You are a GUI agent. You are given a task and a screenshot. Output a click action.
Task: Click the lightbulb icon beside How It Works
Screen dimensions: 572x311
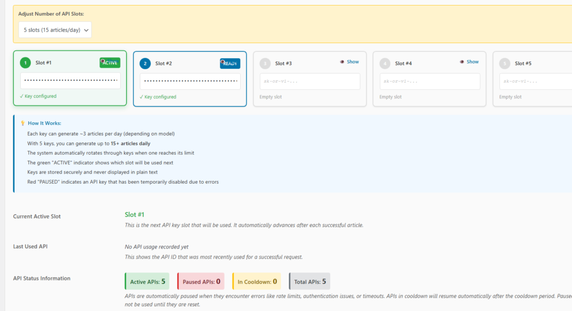[x=22, y=123]
